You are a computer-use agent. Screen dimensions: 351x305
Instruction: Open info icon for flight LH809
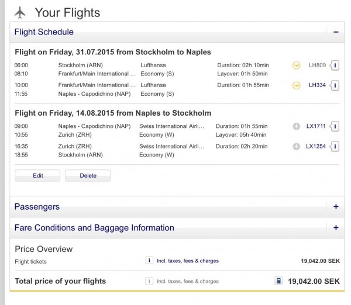coord(335,65)
